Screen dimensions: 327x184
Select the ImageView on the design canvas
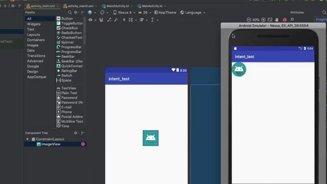(151, 138)
